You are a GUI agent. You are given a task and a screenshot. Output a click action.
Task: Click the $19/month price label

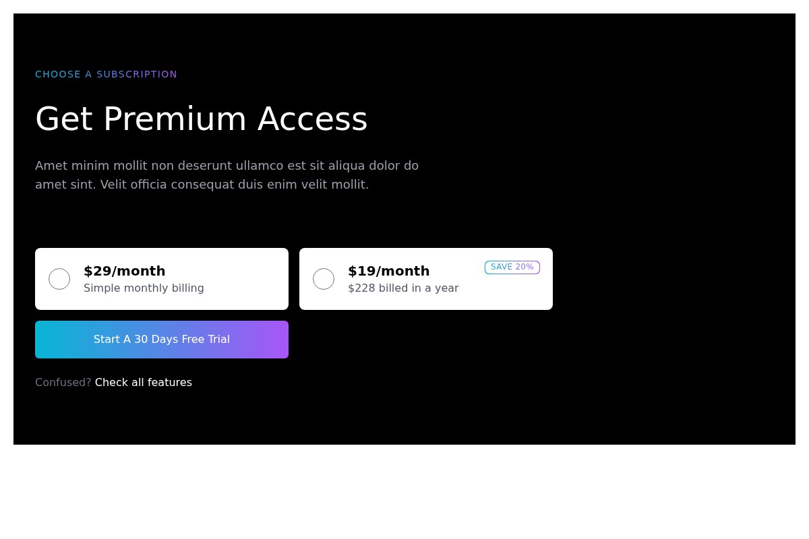point(388,271)
